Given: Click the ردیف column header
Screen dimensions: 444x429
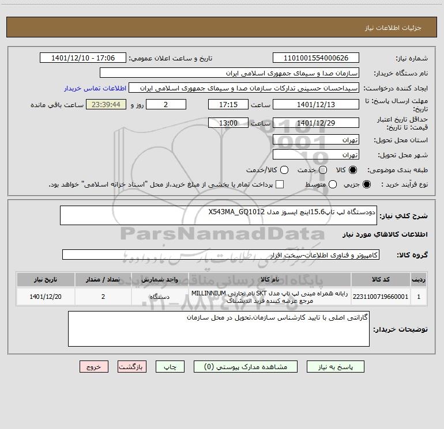Looking at the screenshot, I should click(x=419, y=280).
